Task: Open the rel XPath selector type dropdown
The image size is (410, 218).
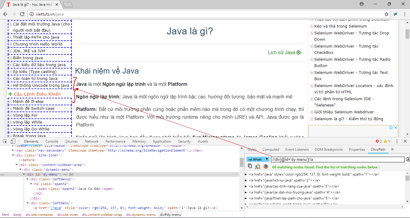Action: [258, 159]
